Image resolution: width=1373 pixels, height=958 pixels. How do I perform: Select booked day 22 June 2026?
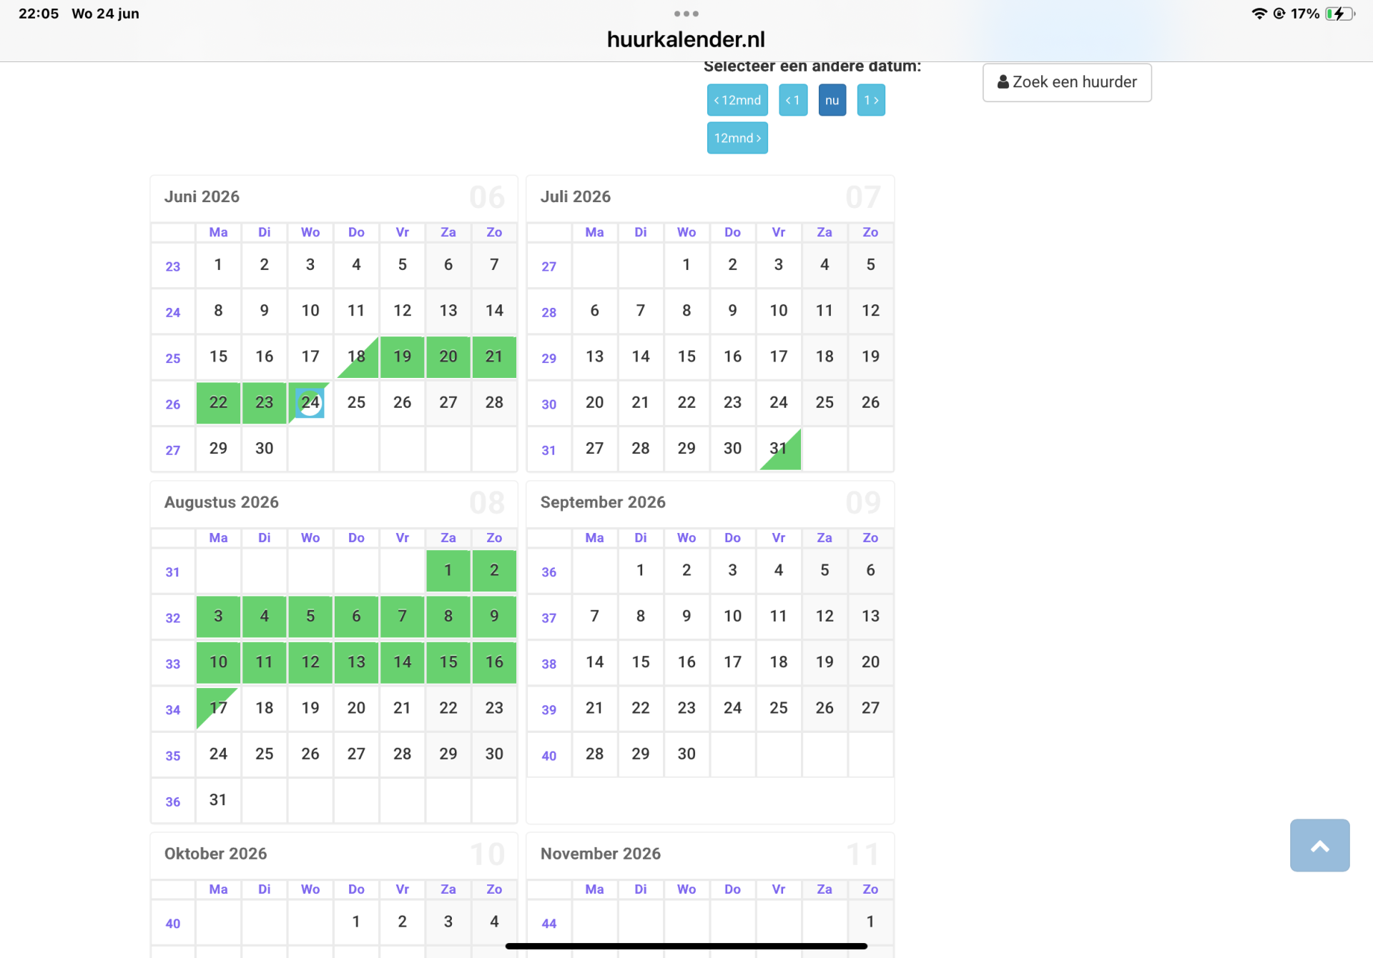click(218, 402)
